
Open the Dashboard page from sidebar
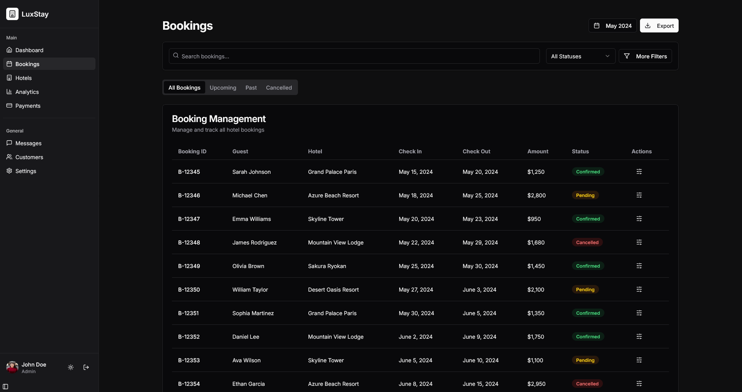[49, 50]
